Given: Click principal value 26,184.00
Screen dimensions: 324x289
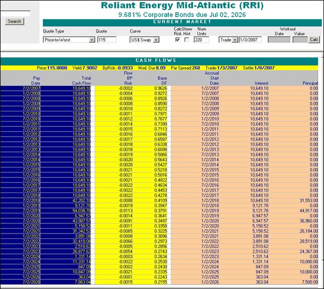Looking at the screenshot, I should click(x=309, y=231).
